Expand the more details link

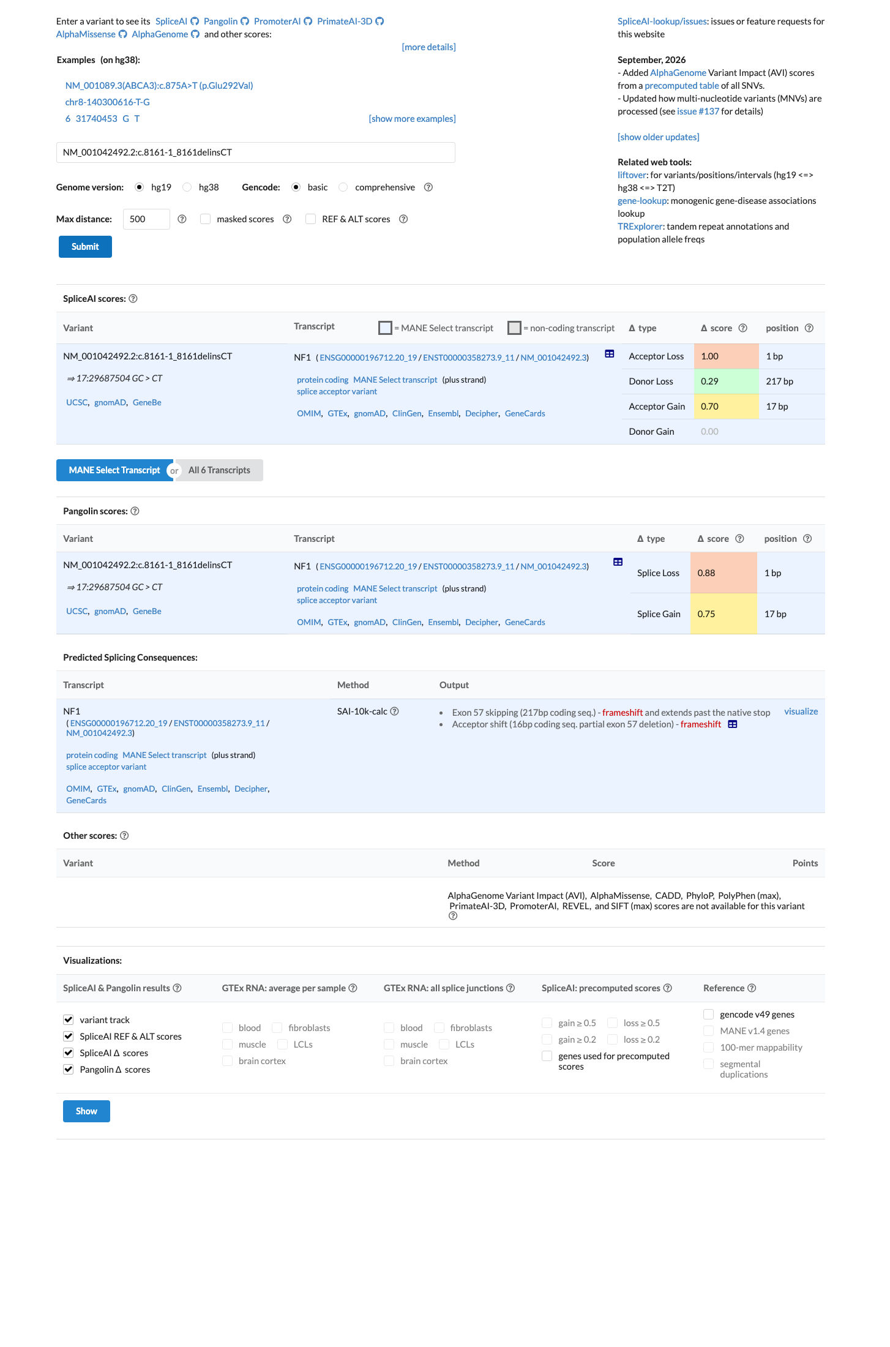[428, 47]
